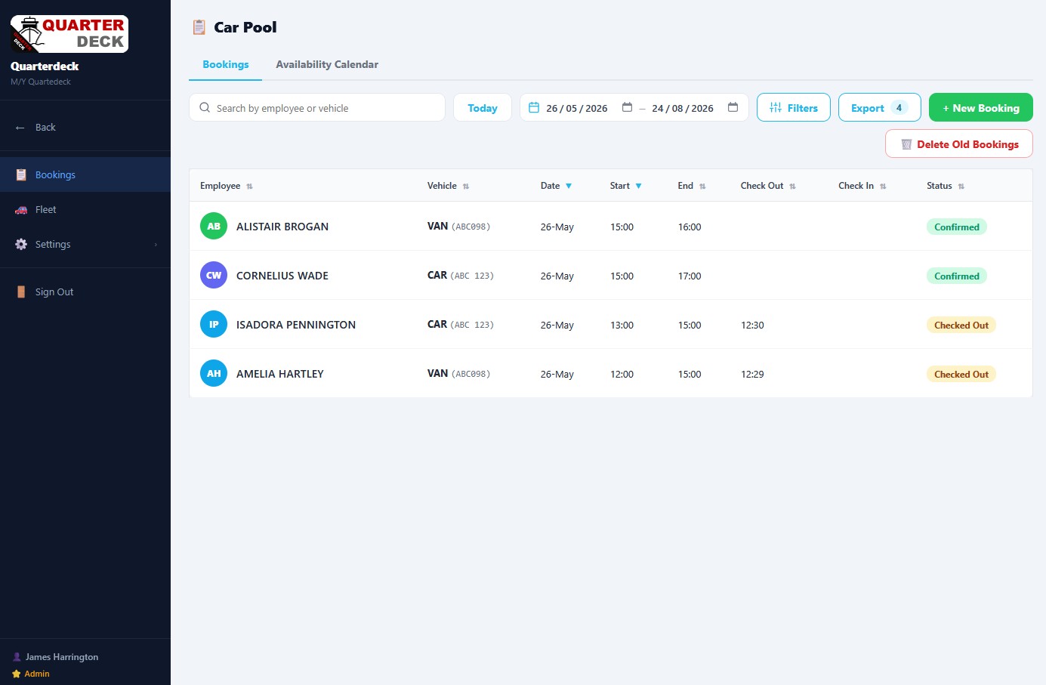Select CORNELIUS WADE name
This screenshot has width=1046, height=685.
pyautogui.click(x=282, y=276)
